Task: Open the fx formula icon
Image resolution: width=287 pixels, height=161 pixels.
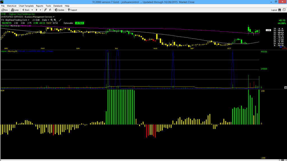Action: (x=50, y=10)
